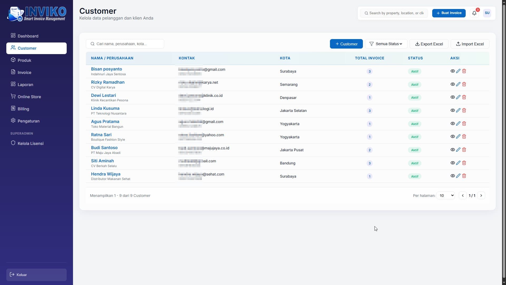
Task: Go to the Produk page
Action: coord(36,60)
